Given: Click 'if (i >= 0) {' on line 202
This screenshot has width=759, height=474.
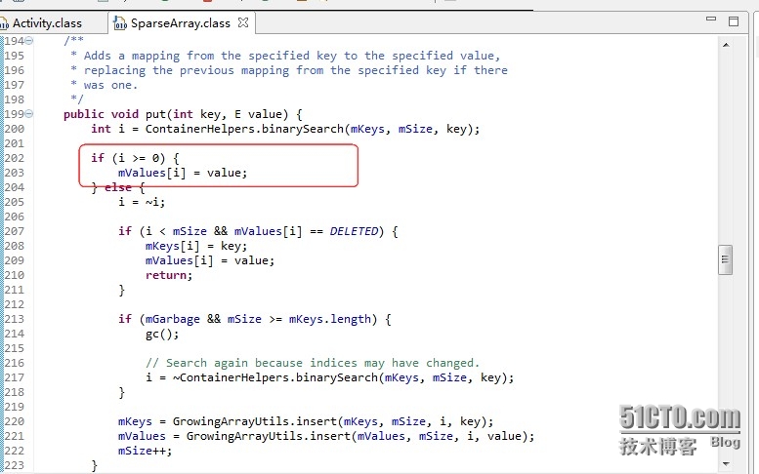Looking at the screenshot, I should pyautogui.click(x=135, y=158).
